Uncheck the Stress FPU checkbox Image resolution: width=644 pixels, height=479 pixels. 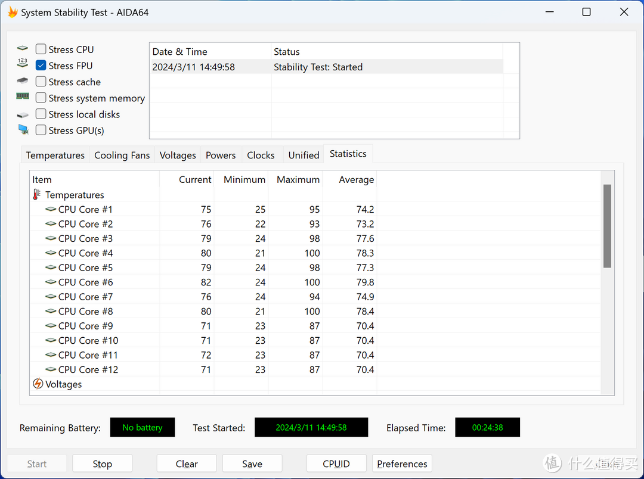tap(41, 66)
